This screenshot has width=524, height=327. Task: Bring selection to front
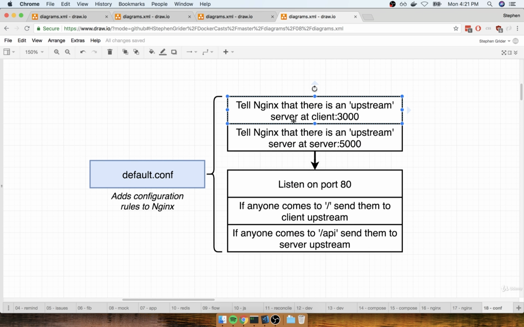[x=125, y=52]
